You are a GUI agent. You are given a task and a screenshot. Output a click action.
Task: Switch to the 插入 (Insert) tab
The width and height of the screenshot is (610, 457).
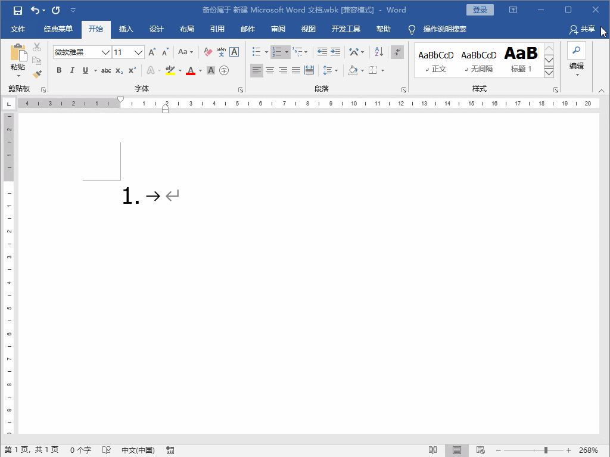point(126,29)
